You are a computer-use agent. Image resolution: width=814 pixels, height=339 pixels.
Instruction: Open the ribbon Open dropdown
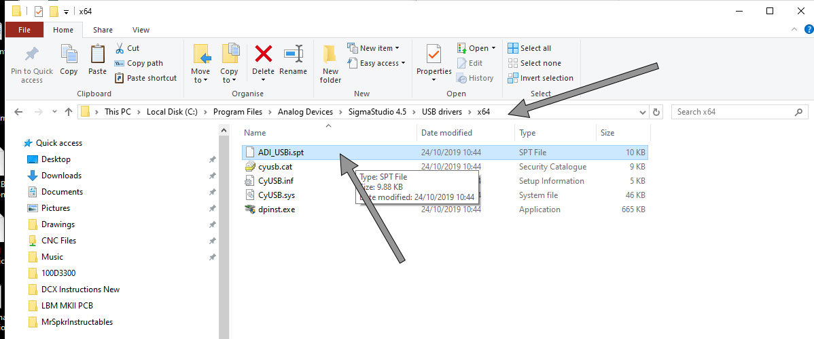[x=476, y=48]
